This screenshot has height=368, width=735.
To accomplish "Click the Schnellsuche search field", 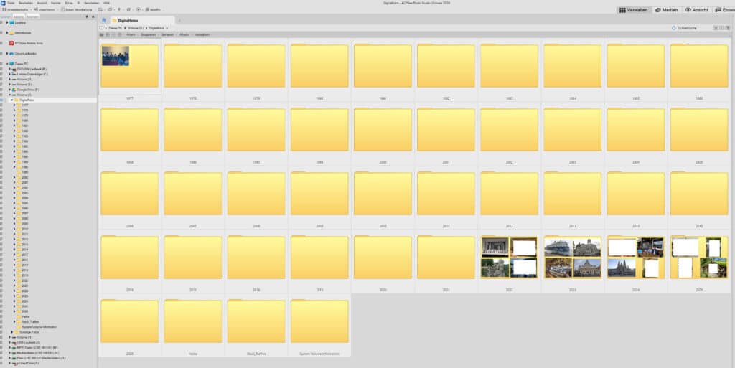I will (x=693, y=28).
